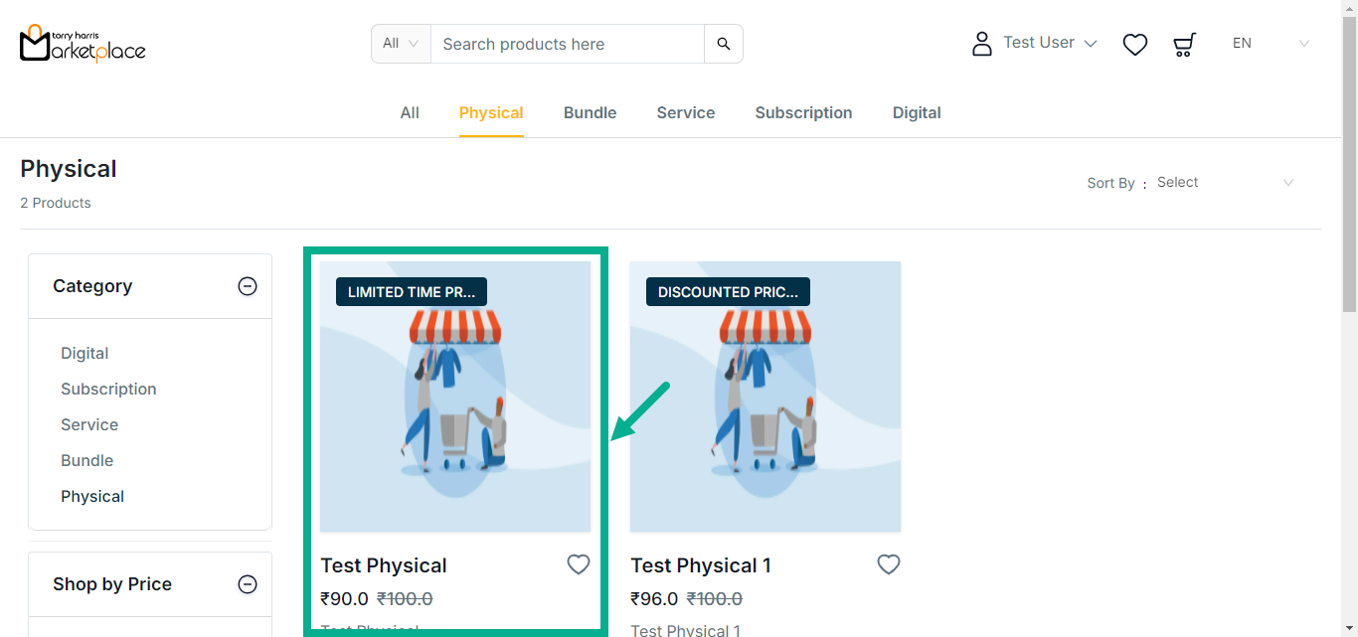
Task: Open the Test Physical 1 product title
Action: [701, 565]
